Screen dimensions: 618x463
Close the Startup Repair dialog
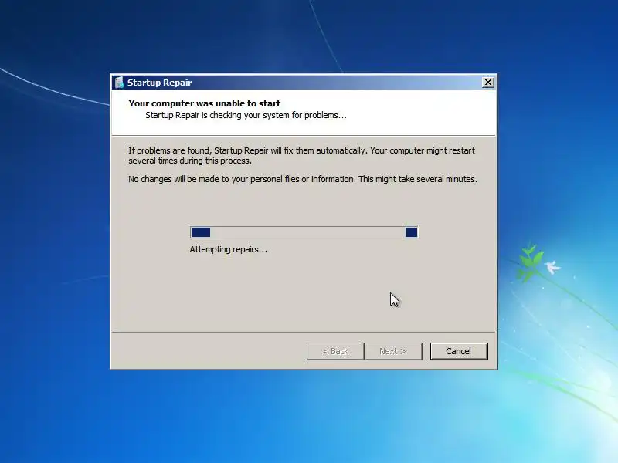coord(488,83)
